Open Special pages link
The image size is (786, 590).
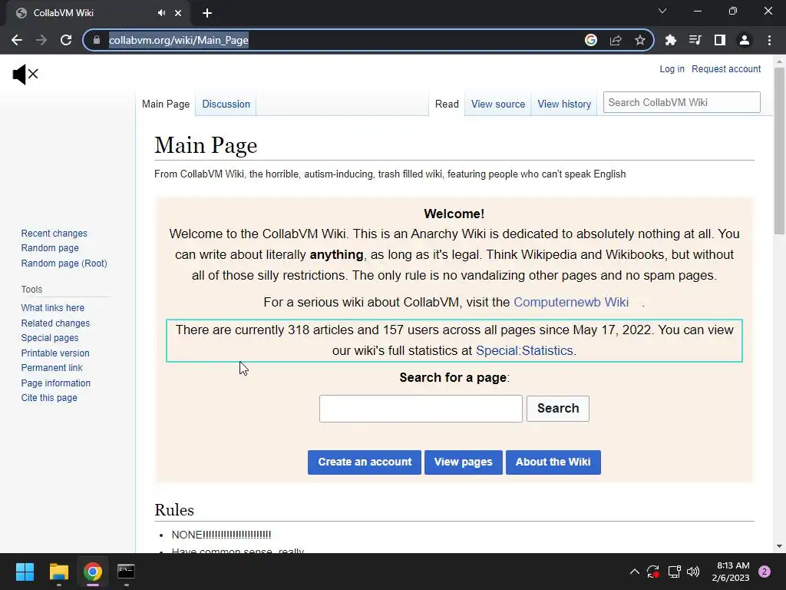coord(50,338)
